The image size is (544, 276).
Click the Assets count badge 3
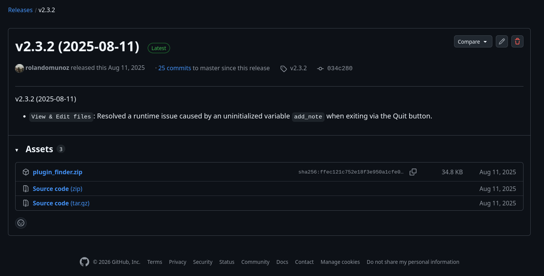pyautogui.click(x=61, y=149)
